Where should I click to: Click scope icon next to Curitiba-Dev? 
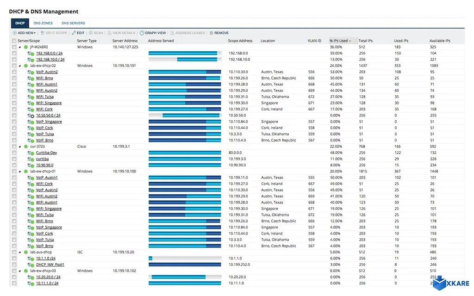coord(31,153)
